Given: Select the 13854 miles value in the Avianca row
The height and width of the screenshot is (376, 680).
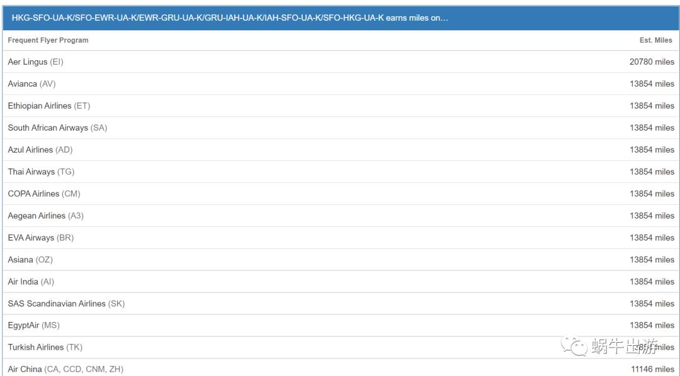Looking at the screenshot, I should coord(652,84).
